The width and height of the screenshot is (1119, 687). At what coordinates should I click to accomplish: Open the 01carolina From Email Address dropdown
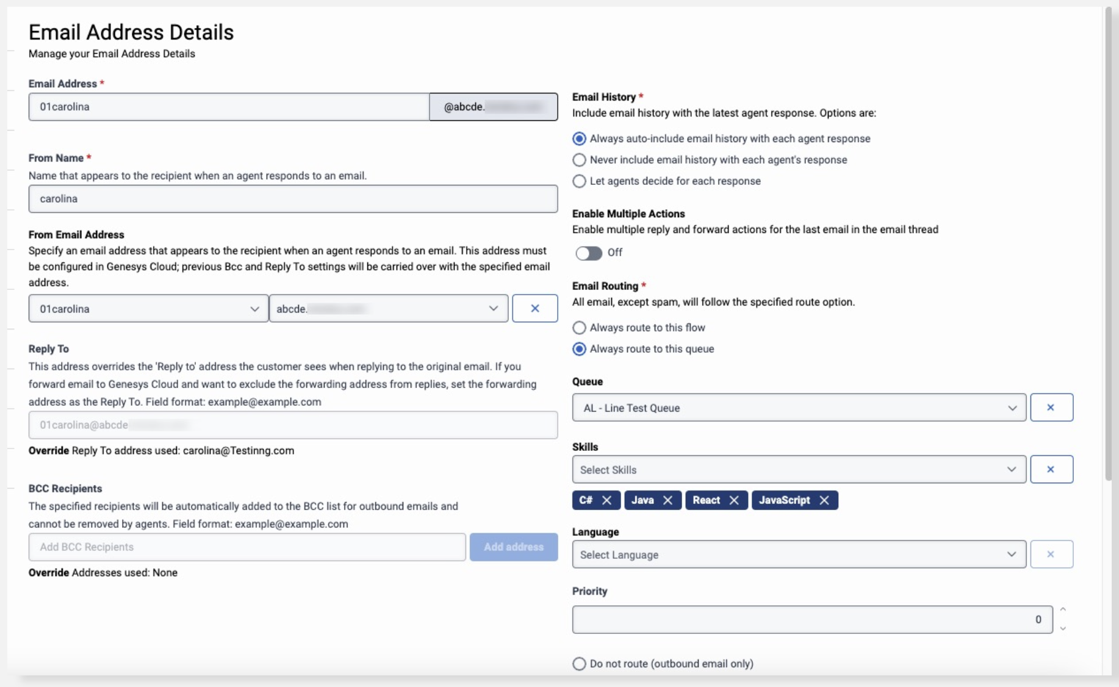click(255, 309)
